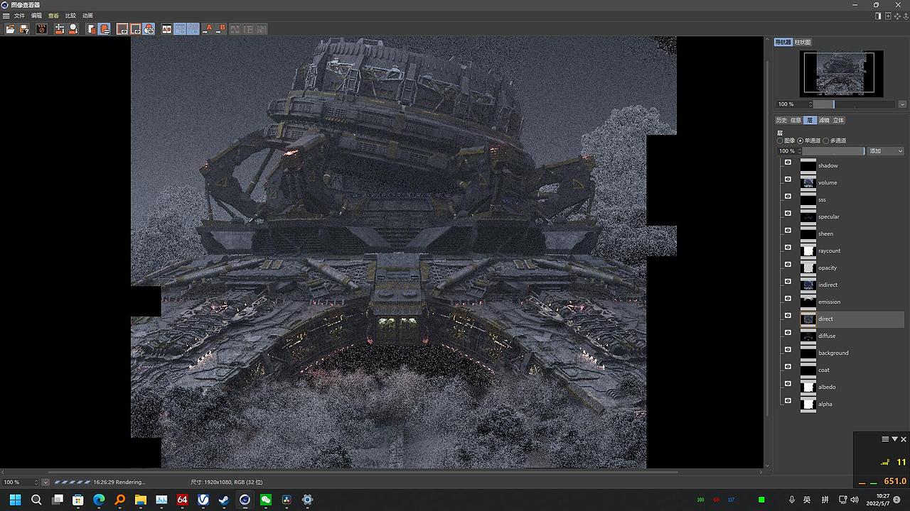Click the second zoom view icon
Screen dimensions: 910x511
tap(136, 29)
